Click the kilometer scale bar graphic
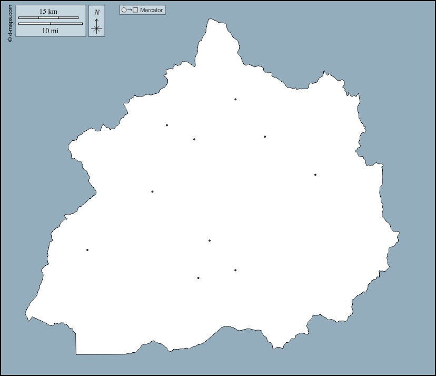 [48, 17]
